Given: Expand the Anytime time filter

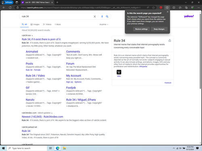Looking at the screenshot, I should (x=104, y=25).
